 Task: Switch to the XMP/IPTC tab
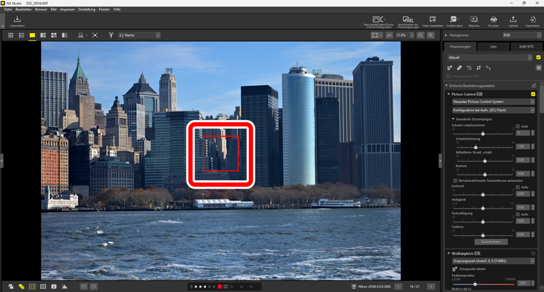(x=526, y=47)
